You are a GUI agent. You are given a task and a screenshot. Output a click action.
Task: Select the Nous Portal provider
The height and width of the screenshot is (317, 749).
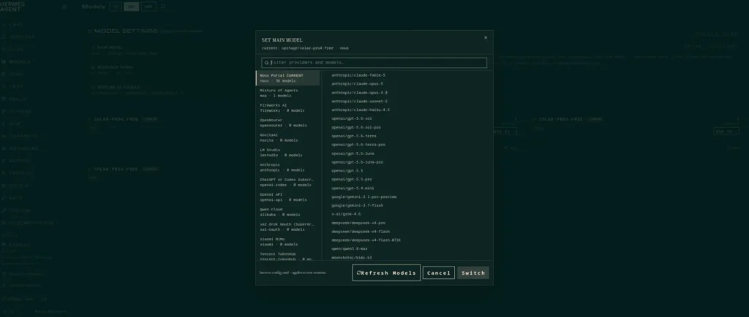[x=287, y=78]
